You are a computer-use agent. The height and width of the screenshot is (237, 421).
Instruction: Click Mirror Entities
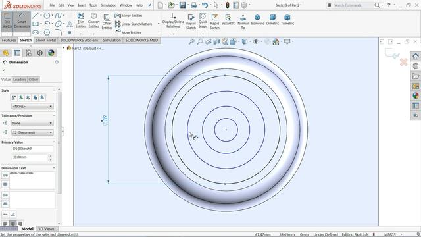(x=129, y=16)
